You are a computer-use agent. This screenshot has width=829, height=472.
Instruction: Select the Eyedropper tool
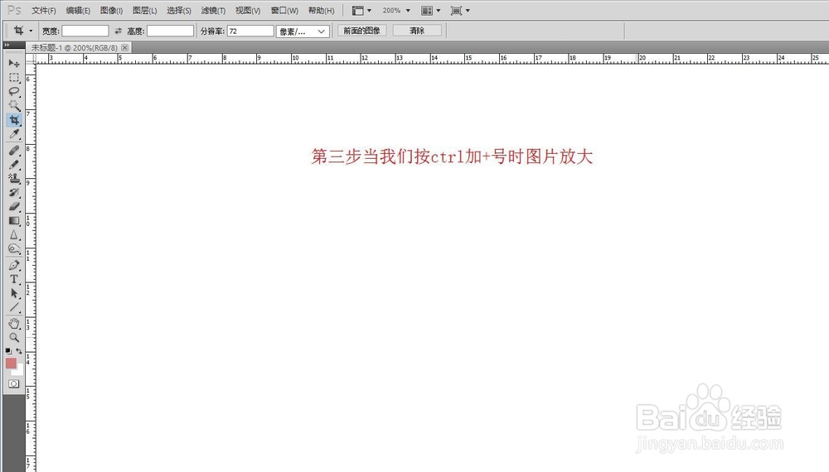coord(14,135)
